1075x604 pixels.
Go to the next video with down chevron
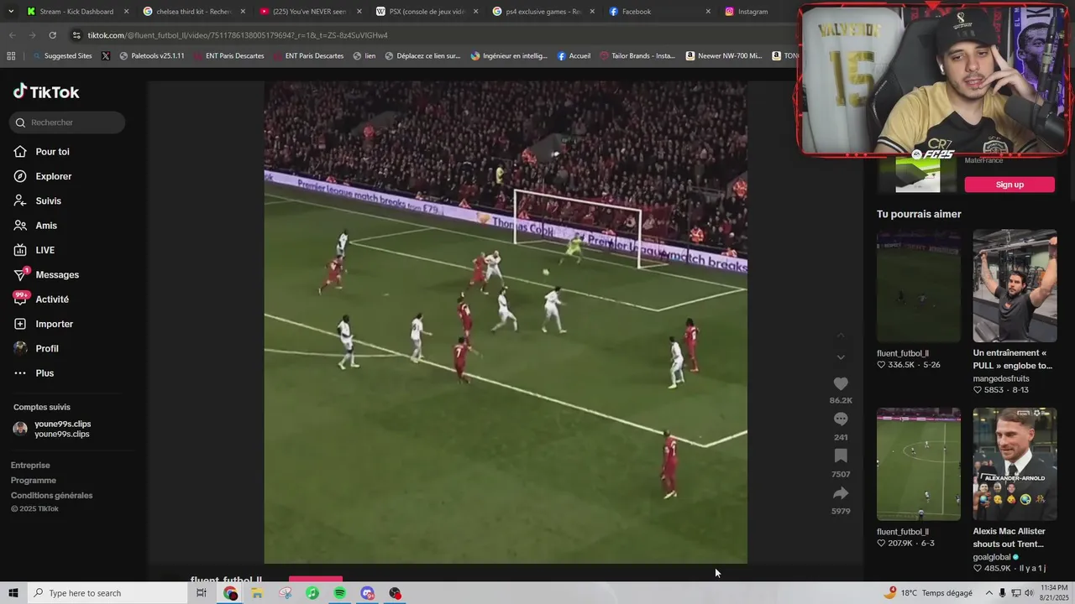click(x=841, y=357)
